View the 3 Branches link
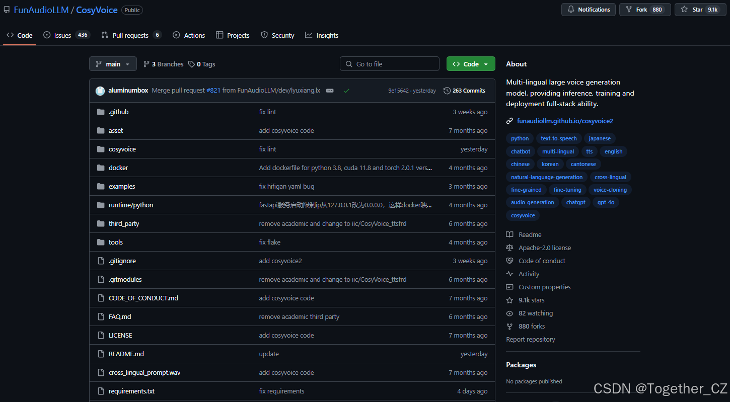 pos(164,64)
